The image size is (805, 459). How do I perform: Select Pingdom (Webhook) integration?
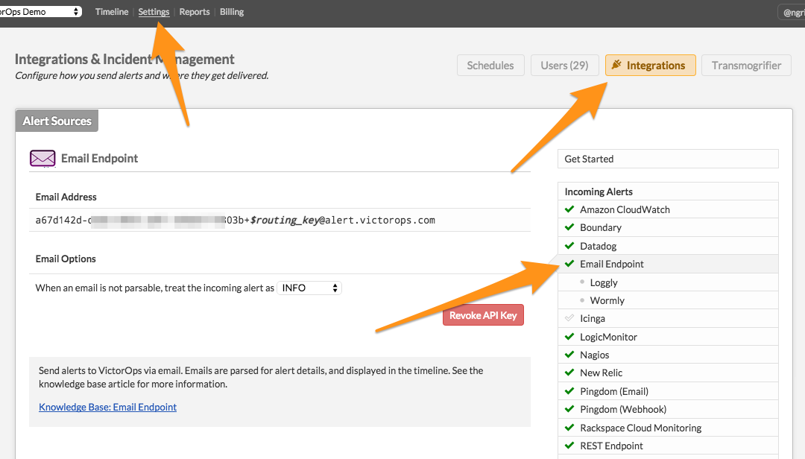[x=668, y=409]
